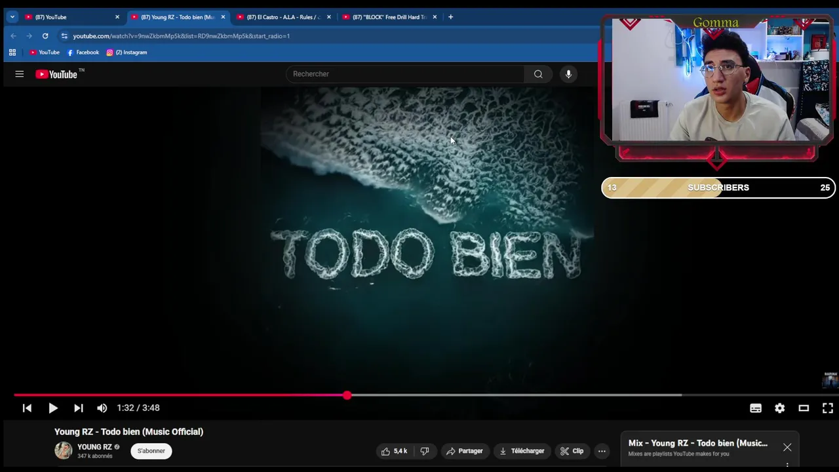The height and width of the screenshot is (472, 839).
Task: Close the El Castro tab
Action: (x=329, y=17)
